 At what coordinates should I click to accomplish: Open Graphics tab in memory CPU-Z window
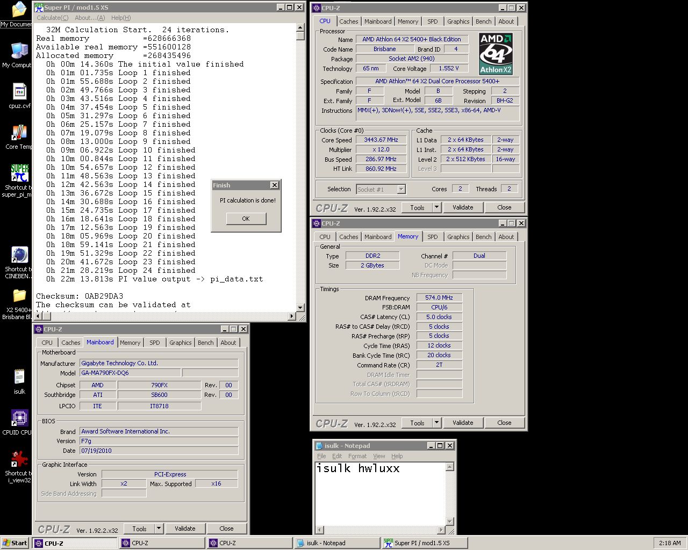(x=458, y=237)
